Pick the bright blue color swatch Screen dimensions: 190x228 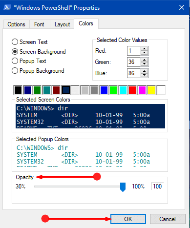[104, 90]
